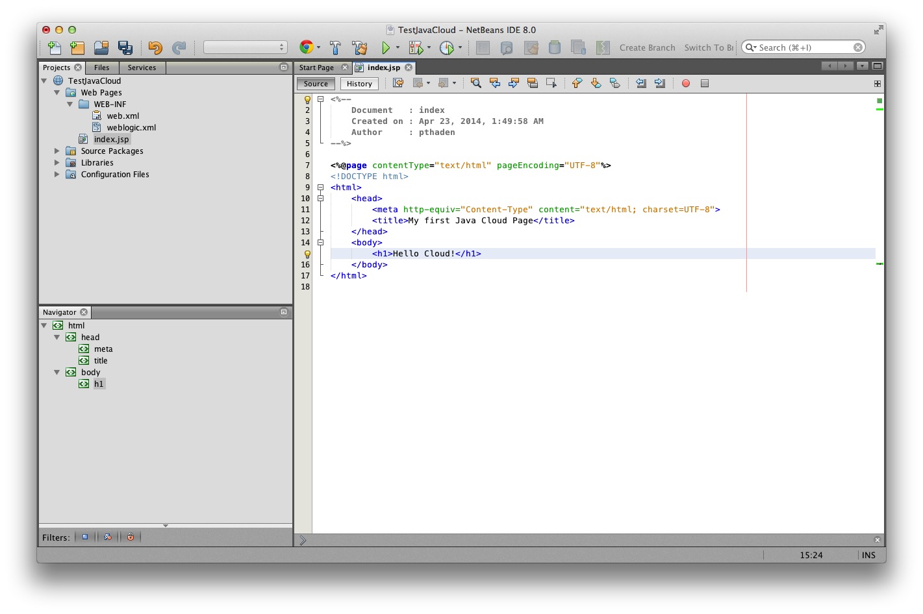The height and width of the screenshot is (614, 923).
Task: Click the New Project toolbar icon
Action: coord(77,47)
